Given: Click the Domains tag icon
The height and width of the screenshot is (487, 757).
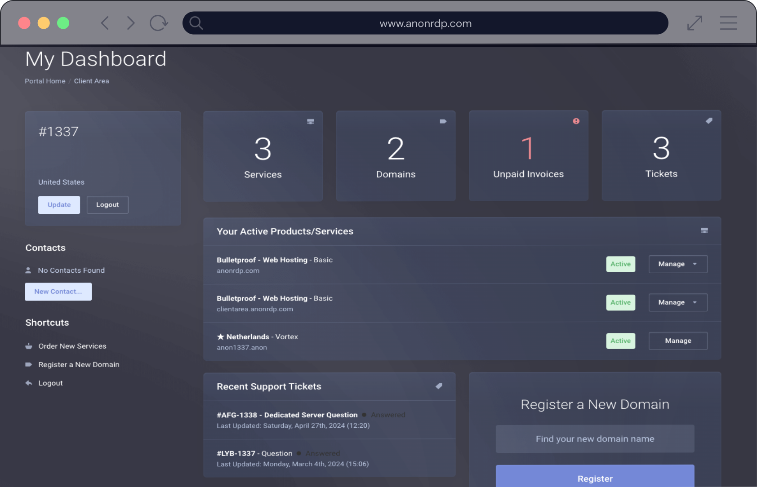Looking at the screenshot, I should point(443,121).
